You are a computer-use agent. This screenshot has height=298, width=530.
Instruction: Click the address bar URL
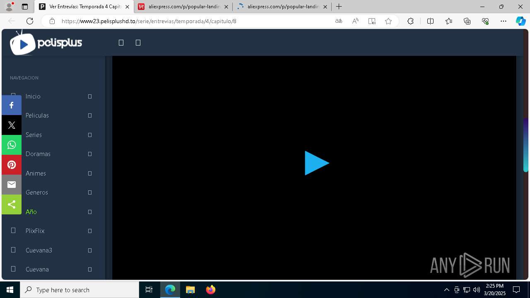tap(149, 21)
